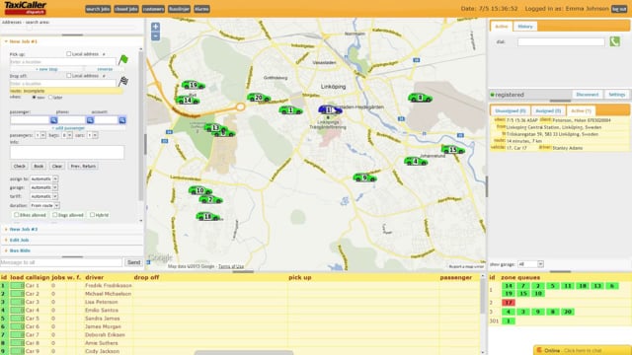Open the Online chat bar

(x=582, y=350)
